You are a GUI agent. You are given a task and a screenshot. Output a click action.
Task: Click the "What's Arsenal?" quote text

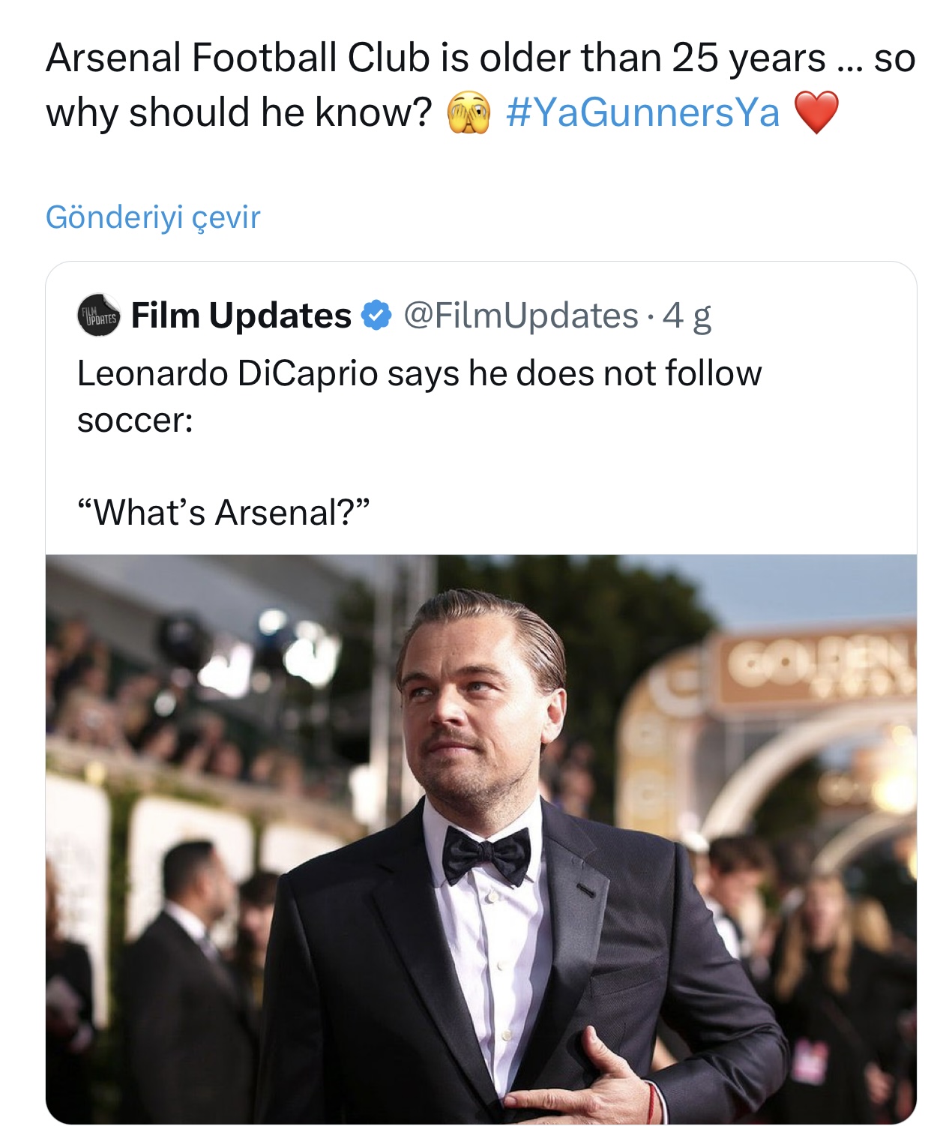(223, 513)
